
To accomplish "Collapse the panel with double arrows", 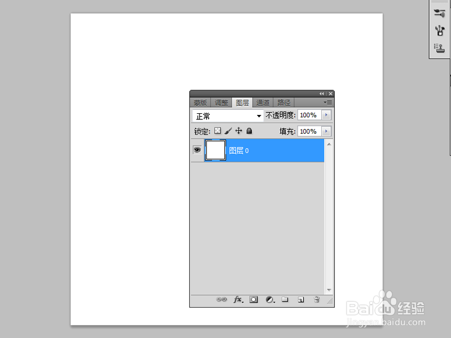I will (x=321, y=94).
